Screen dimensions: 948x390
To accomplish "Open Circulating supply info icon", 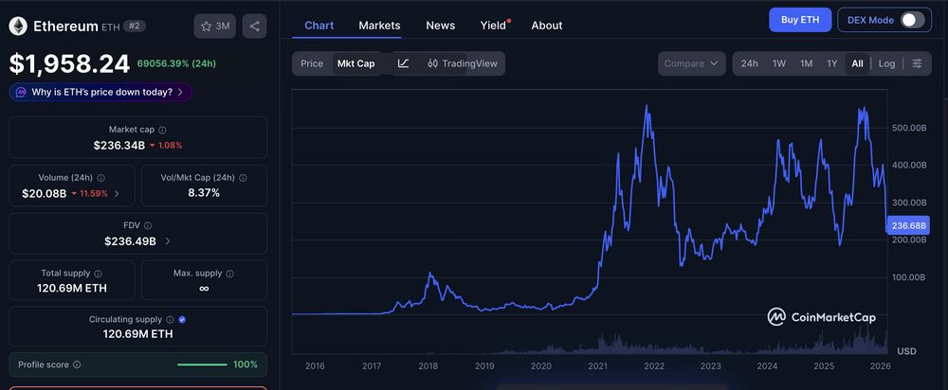I will (x=170, y=319).
